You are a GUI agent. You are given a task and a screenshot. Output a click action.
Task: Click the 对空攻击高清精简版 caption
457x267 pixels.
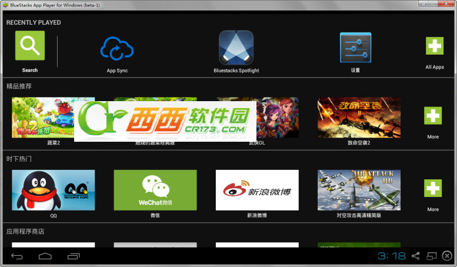coord(359,215)
